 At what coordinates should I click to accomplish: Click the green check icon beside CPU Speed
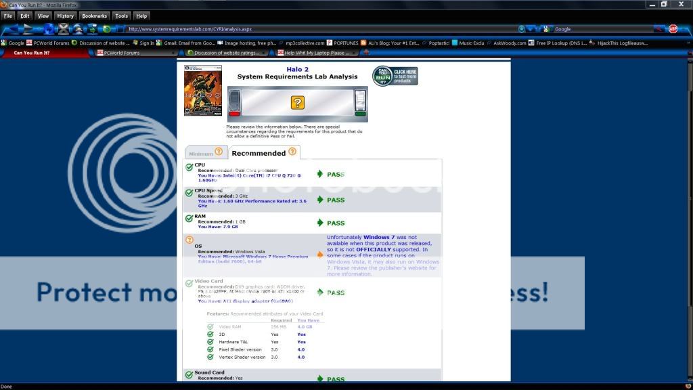click(x=189, y=193)
